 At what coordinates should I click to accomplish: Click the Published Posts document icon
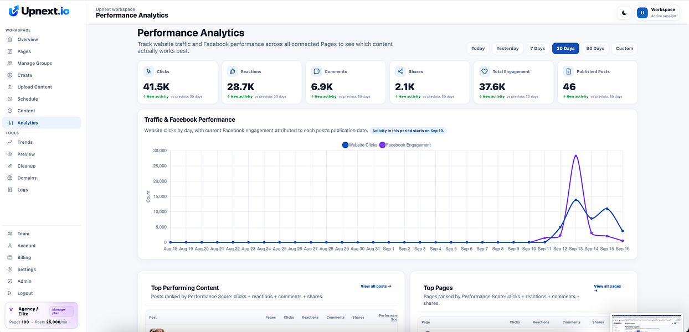[x=568, y=71]
